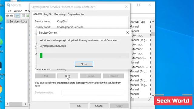Switch to the Log On tab
This screenshot has width=194, height=109.
(x=48, y=14)
